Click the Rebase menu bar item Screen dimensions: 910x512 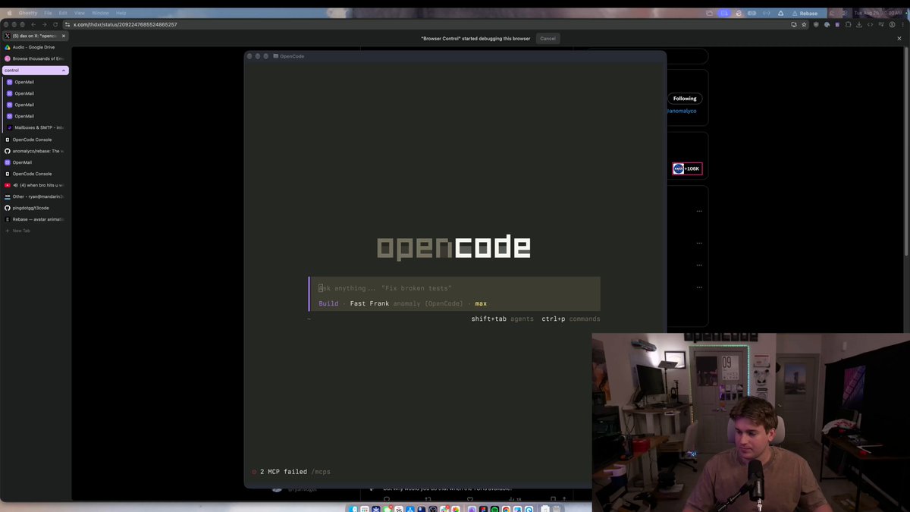click(x=805, y=13)
